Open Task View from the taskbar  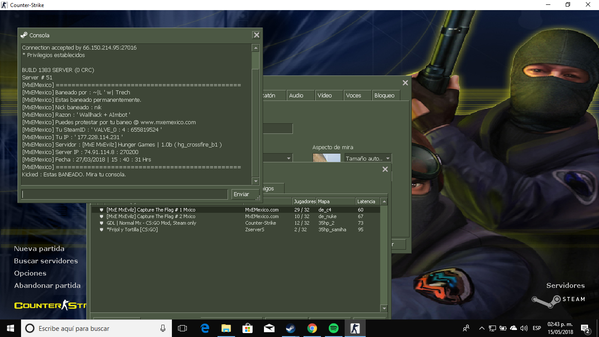point(182,328)
